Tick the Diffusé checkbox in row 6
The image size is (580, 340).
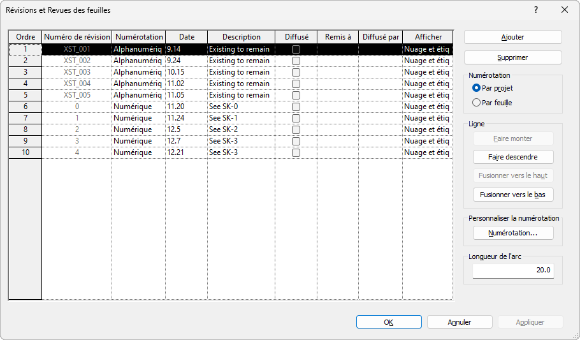296,107
